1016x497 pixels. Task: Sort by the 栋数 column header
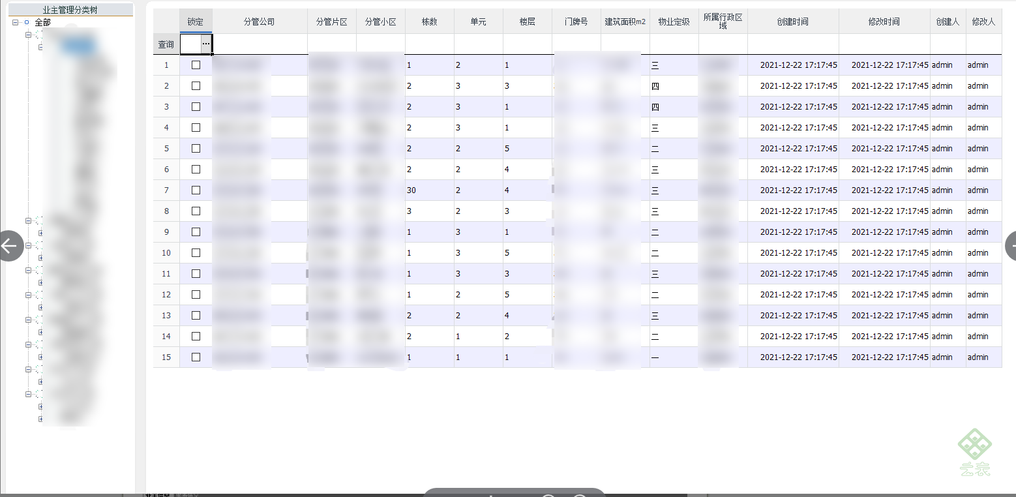[x=430, y=22]
